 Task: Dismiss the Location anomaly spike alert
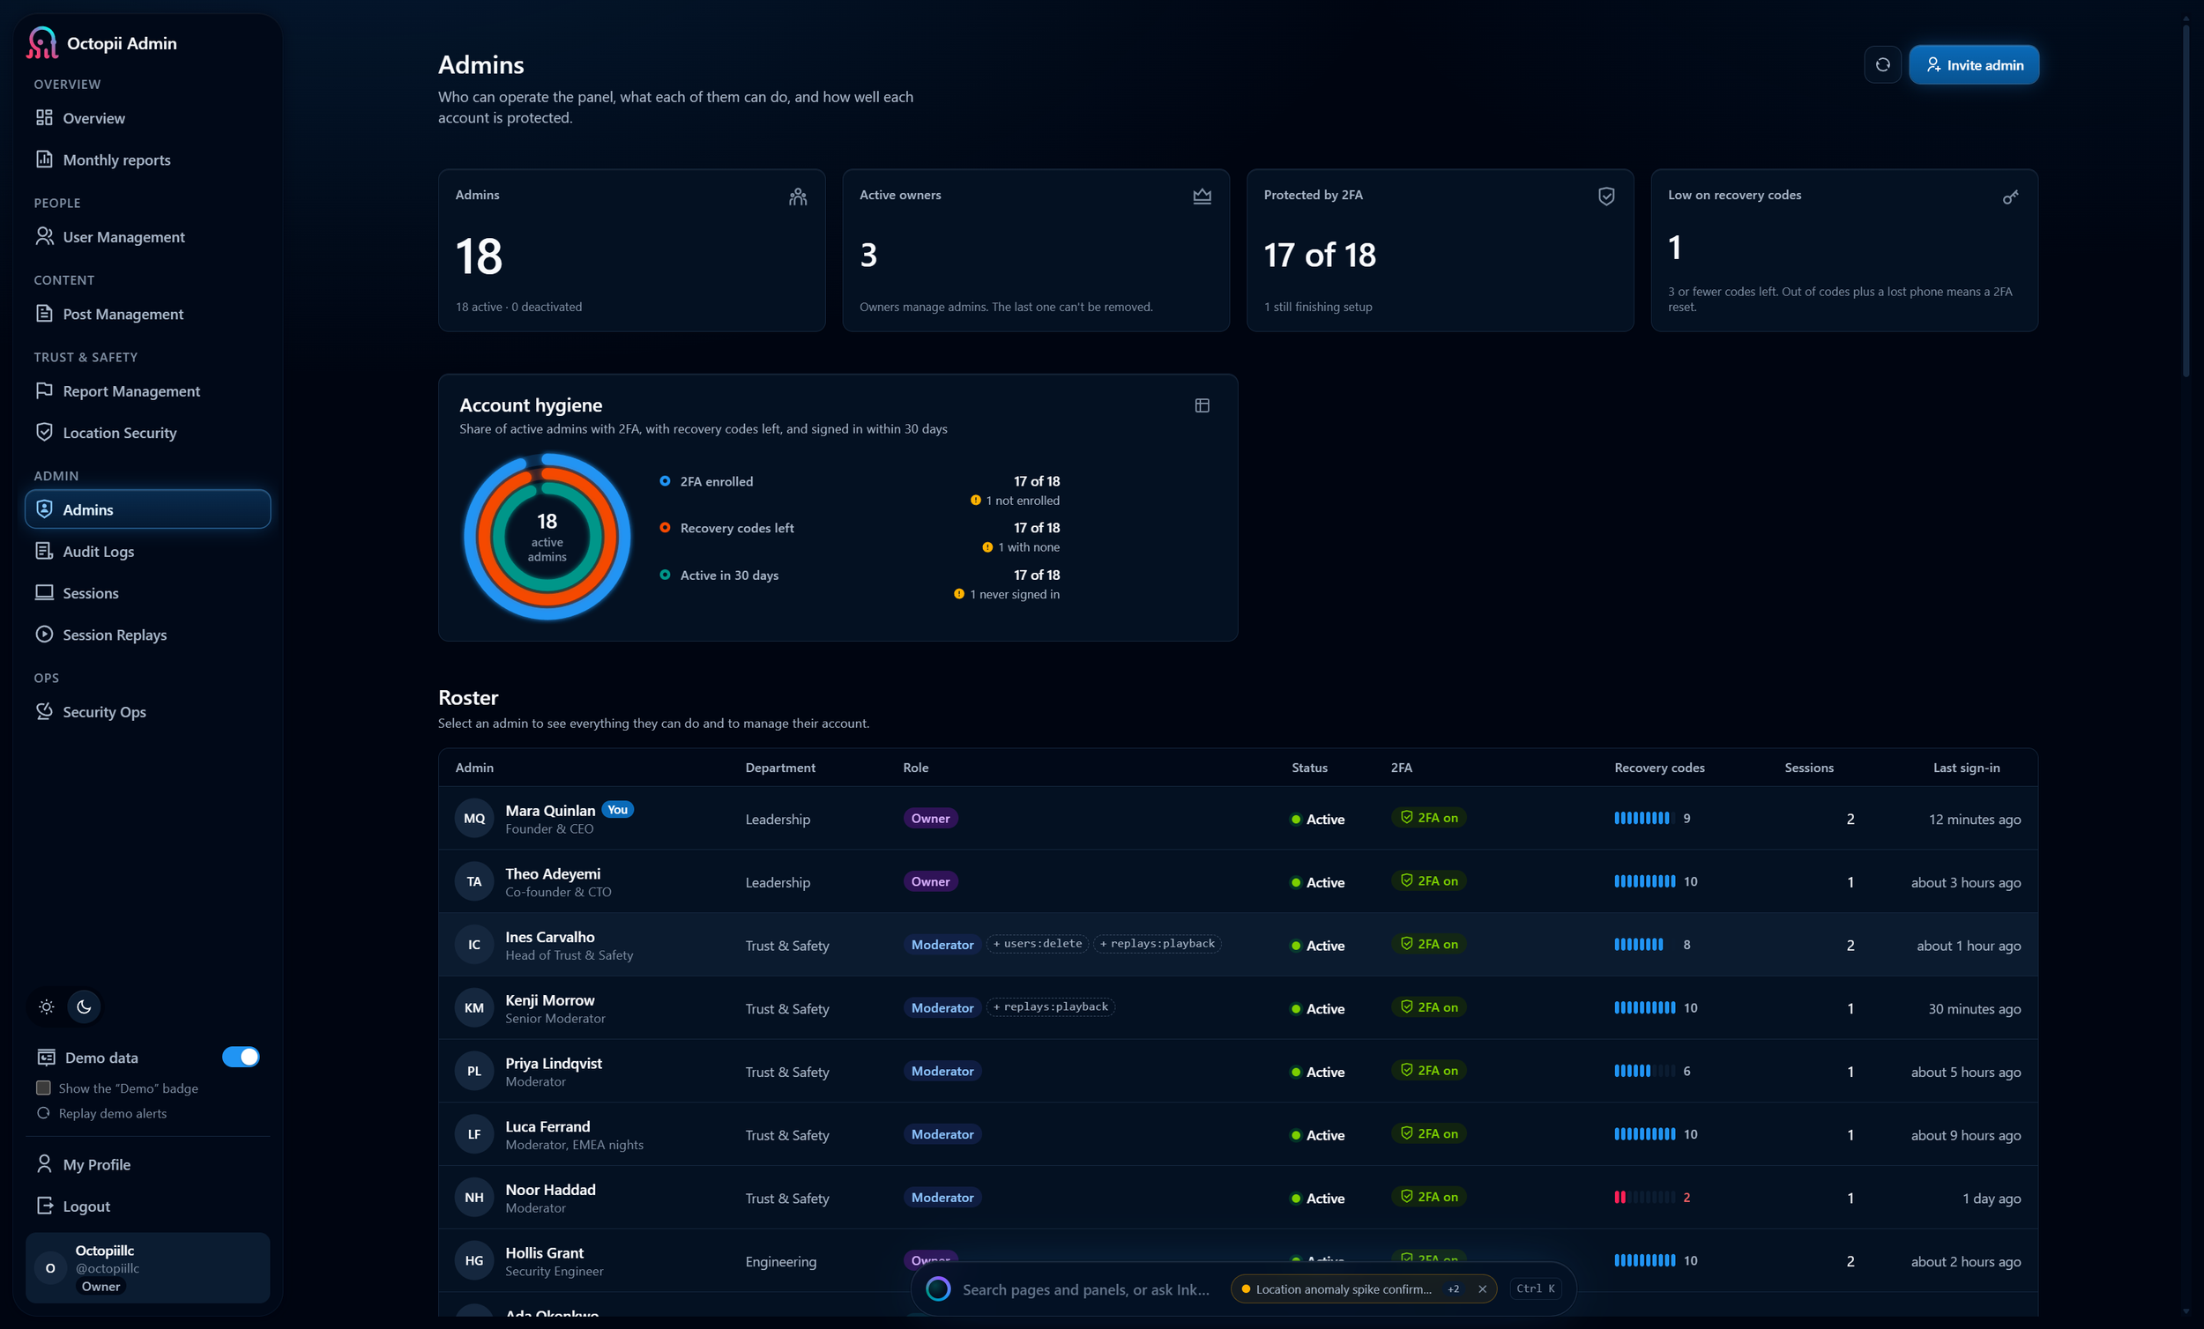[x=1482, y=1288]
